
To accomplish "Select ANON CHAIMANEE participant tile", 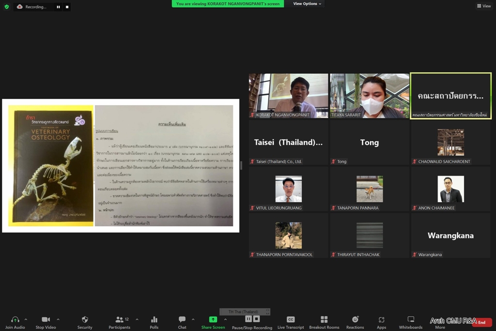I will [x=451, y=189].
